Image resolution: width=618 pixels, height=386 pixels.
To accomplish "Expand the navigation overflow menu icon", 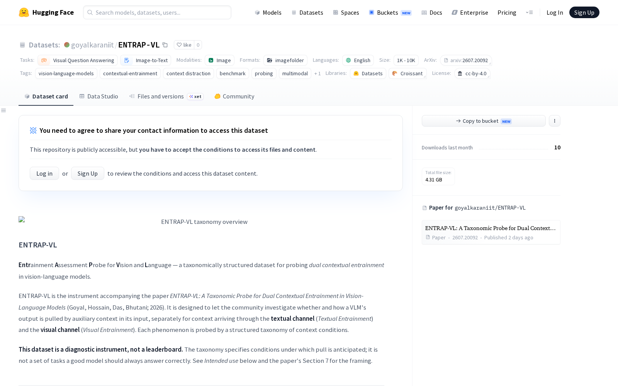I will click(x=529, y=12).
